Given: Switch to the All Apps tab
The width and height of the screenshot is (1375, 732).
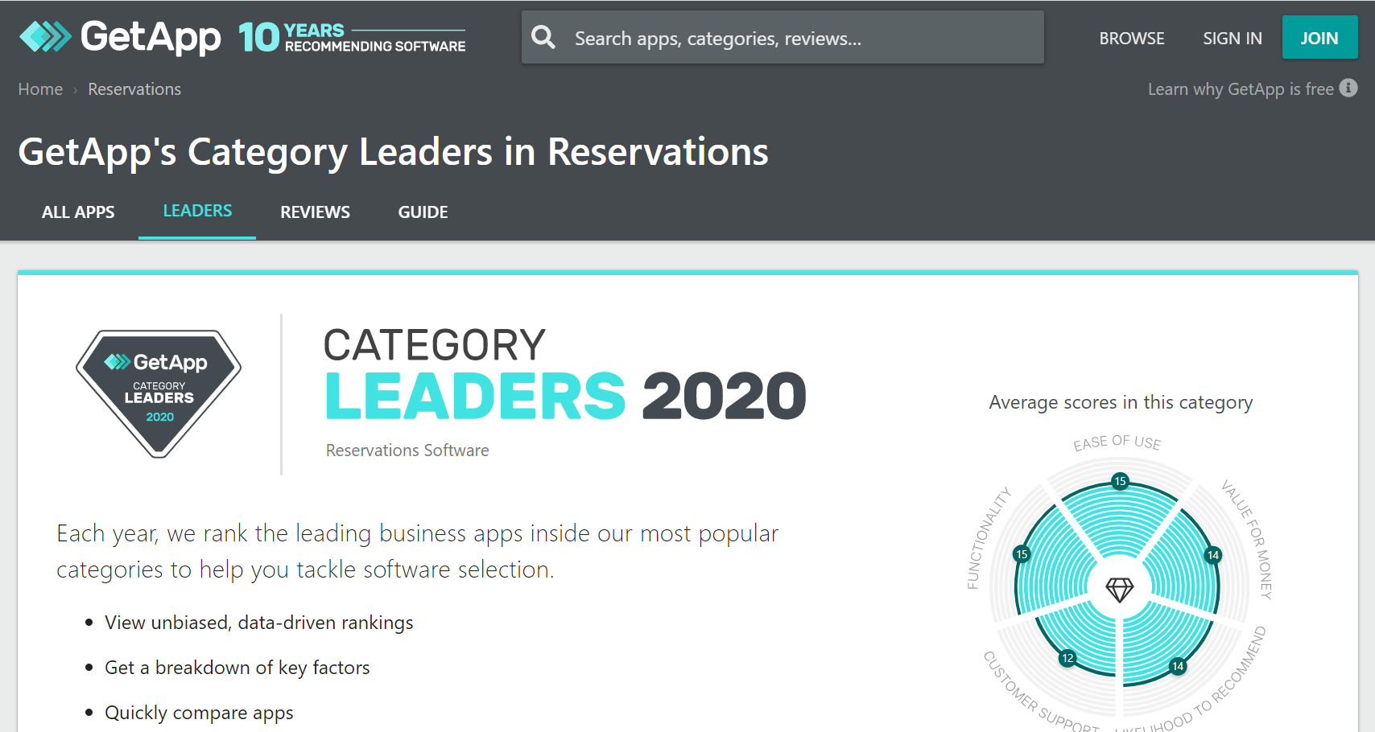Looking at the screenshot, I should point(78,212).
